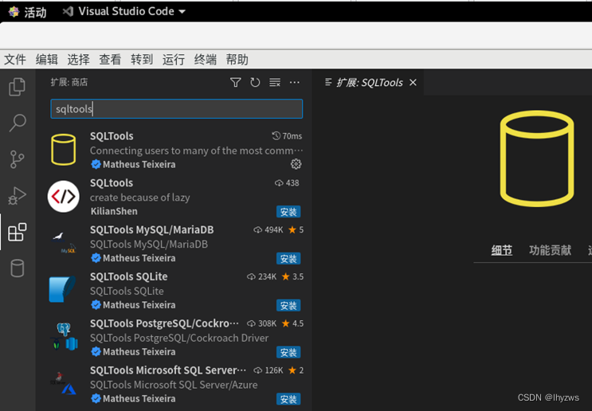This screenshot has height=411, width=592.
Task: Open the 选择 menu
Action: [x=79, y=59]
